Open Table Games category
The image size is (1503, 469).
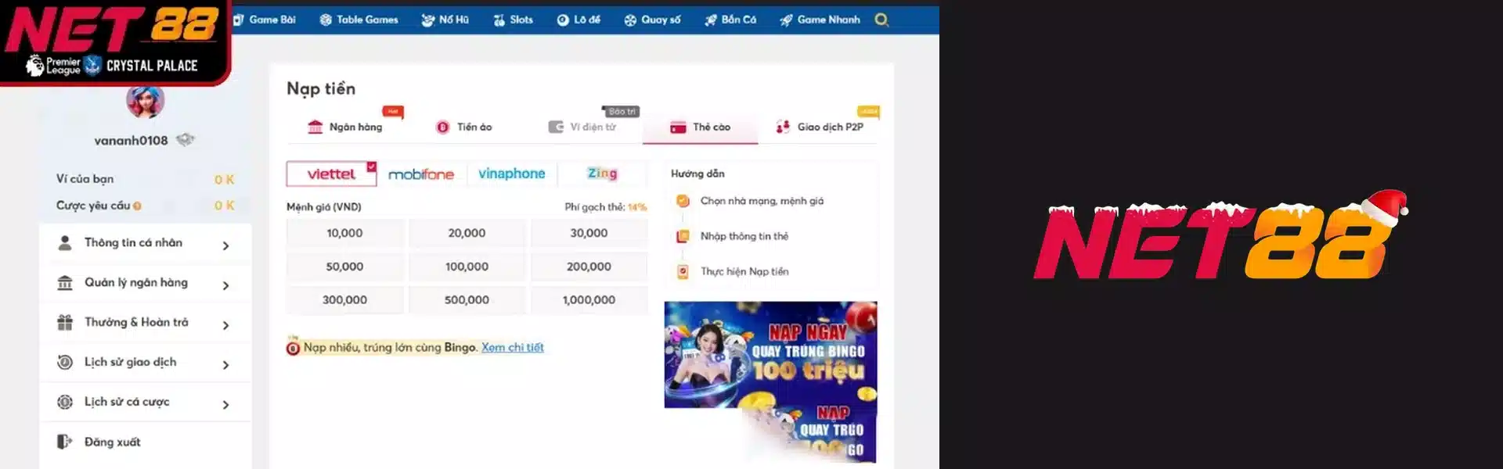[x=359, y=20]
